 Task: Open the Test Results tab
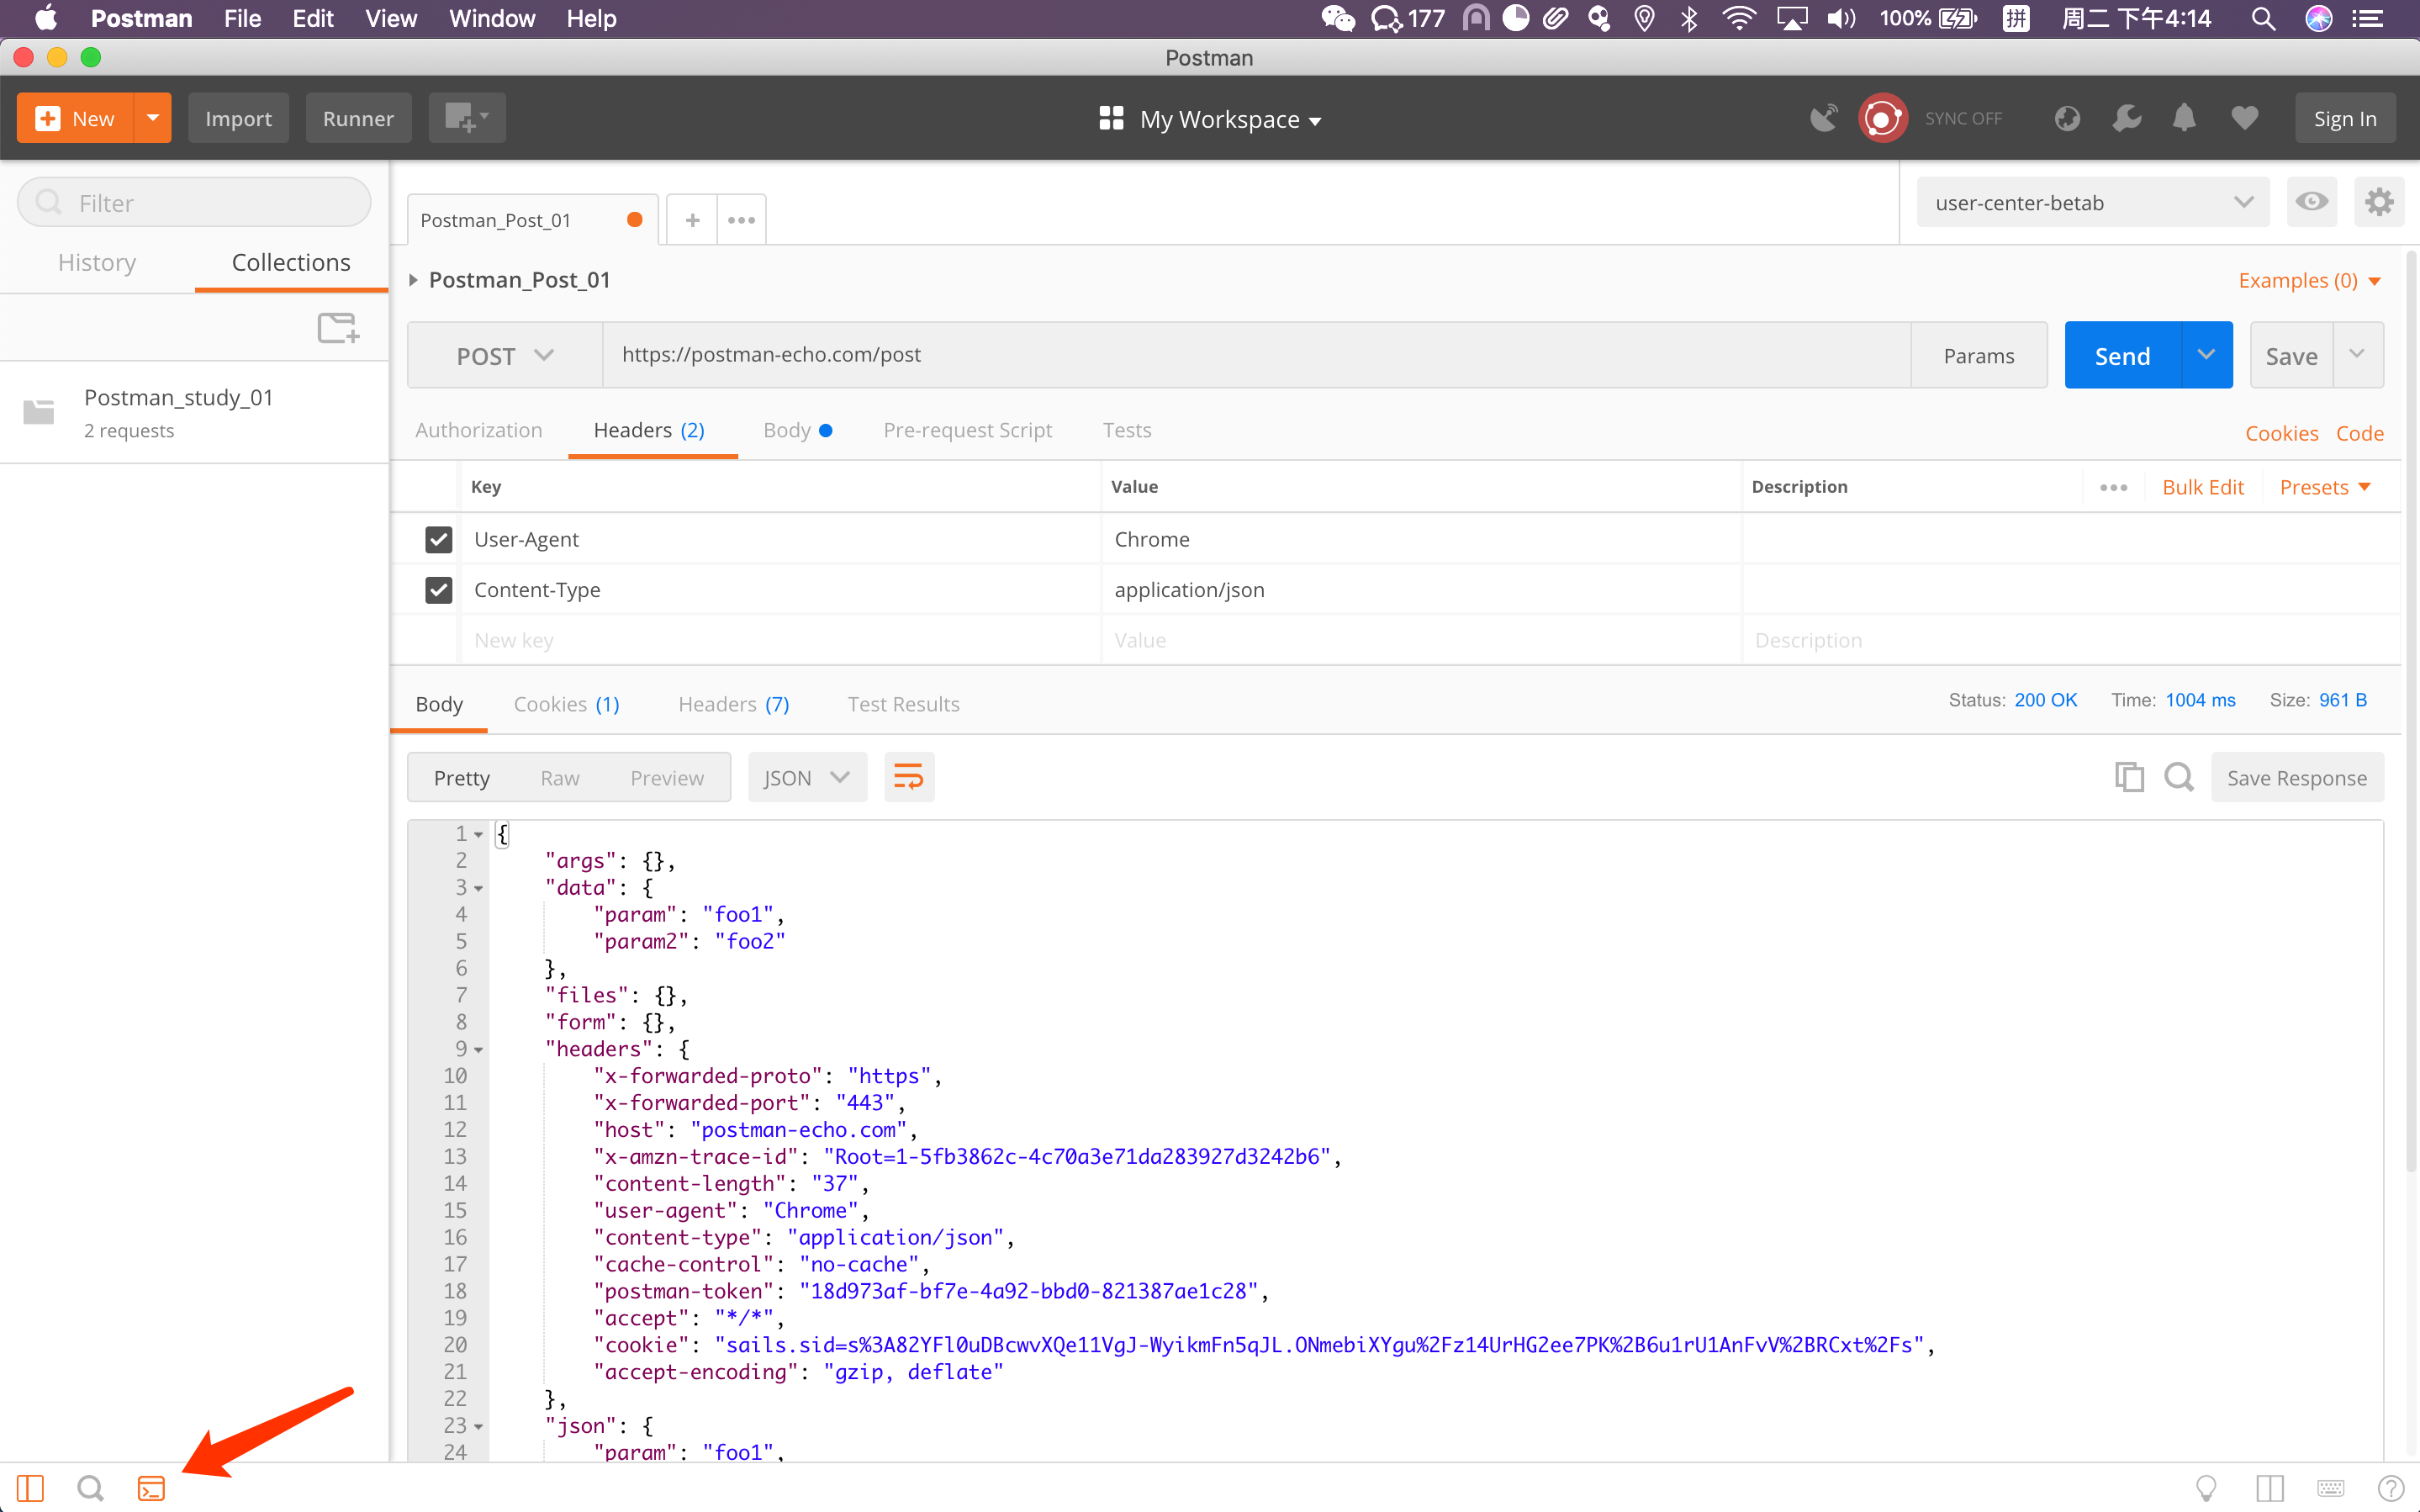[x=904, y=704]
